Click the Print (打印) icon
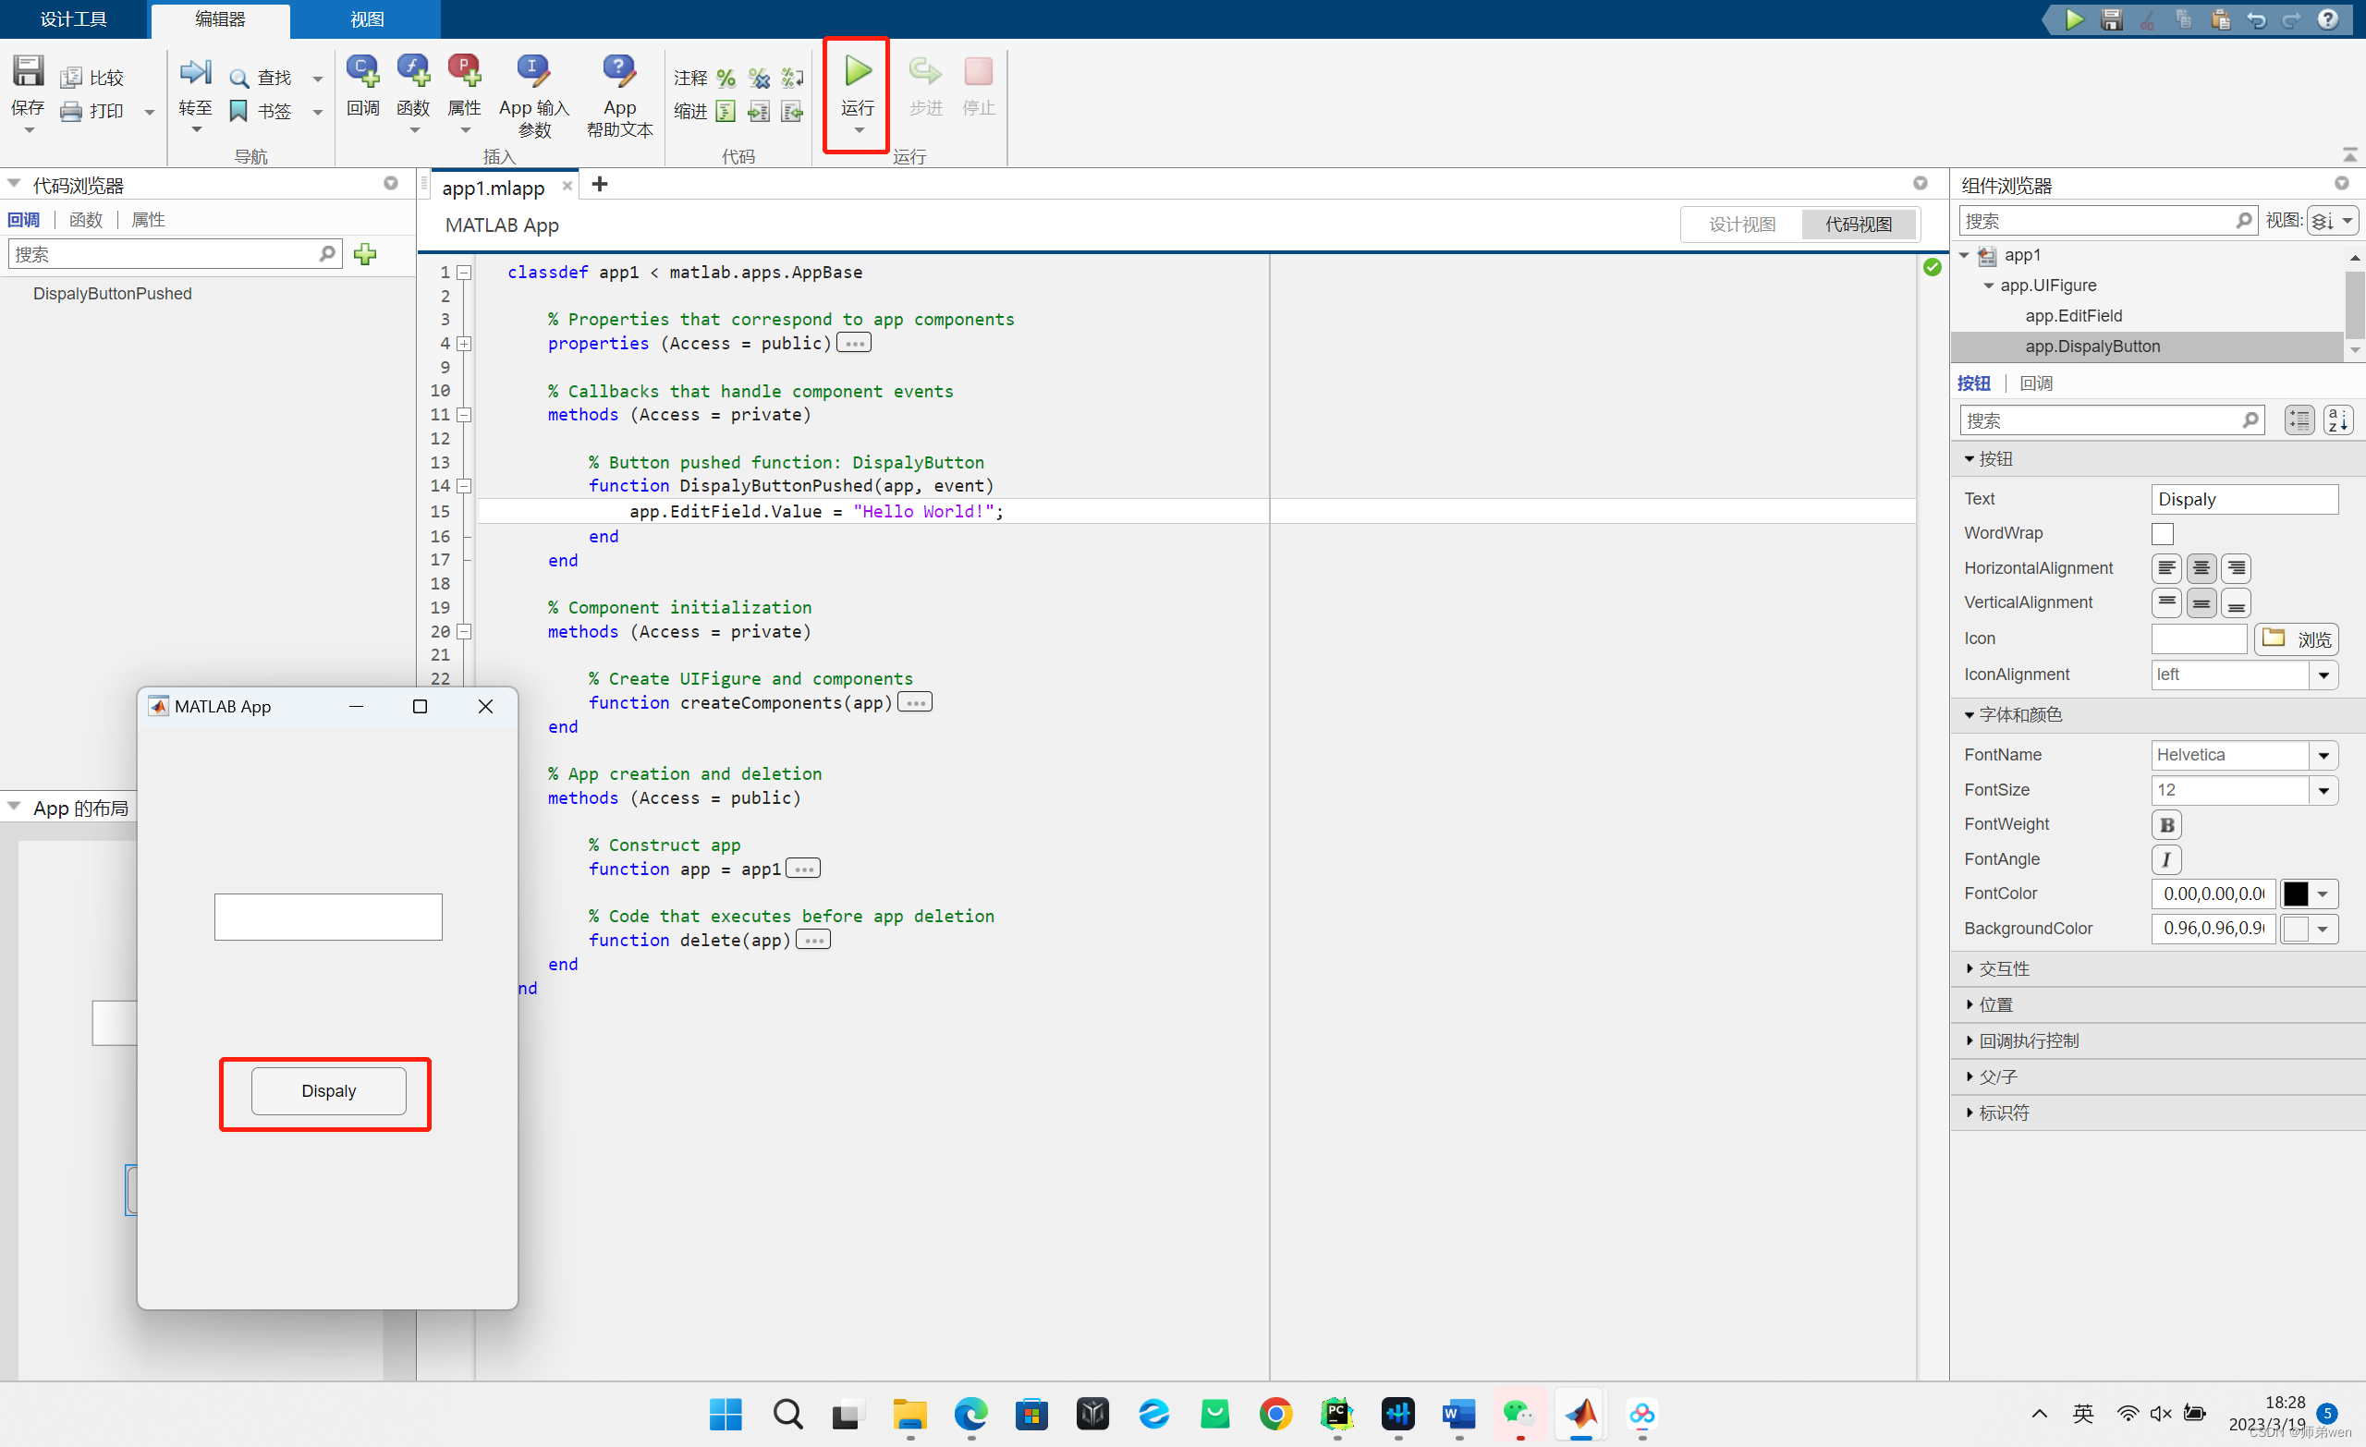 71,112
